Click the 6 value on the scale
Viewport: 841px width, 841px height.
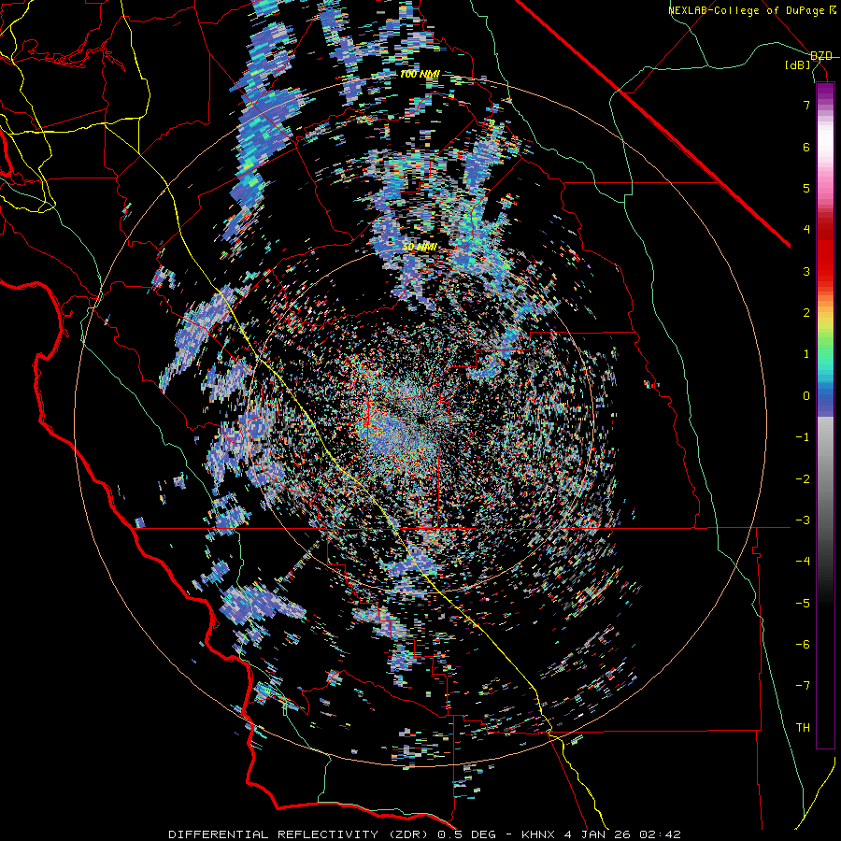[x=806, y=147]
